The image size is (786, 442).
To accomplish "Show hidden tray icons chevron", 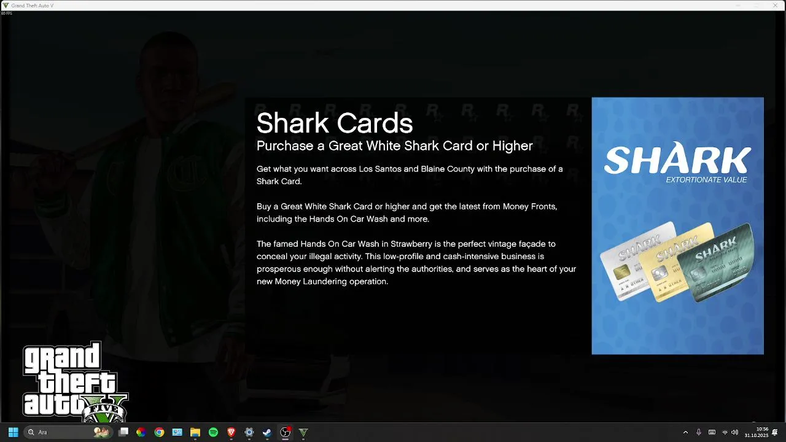I will (685, 432).
